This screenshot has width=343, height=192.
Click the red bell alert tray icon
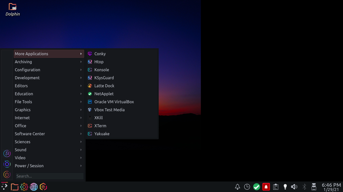coord(266,187)
